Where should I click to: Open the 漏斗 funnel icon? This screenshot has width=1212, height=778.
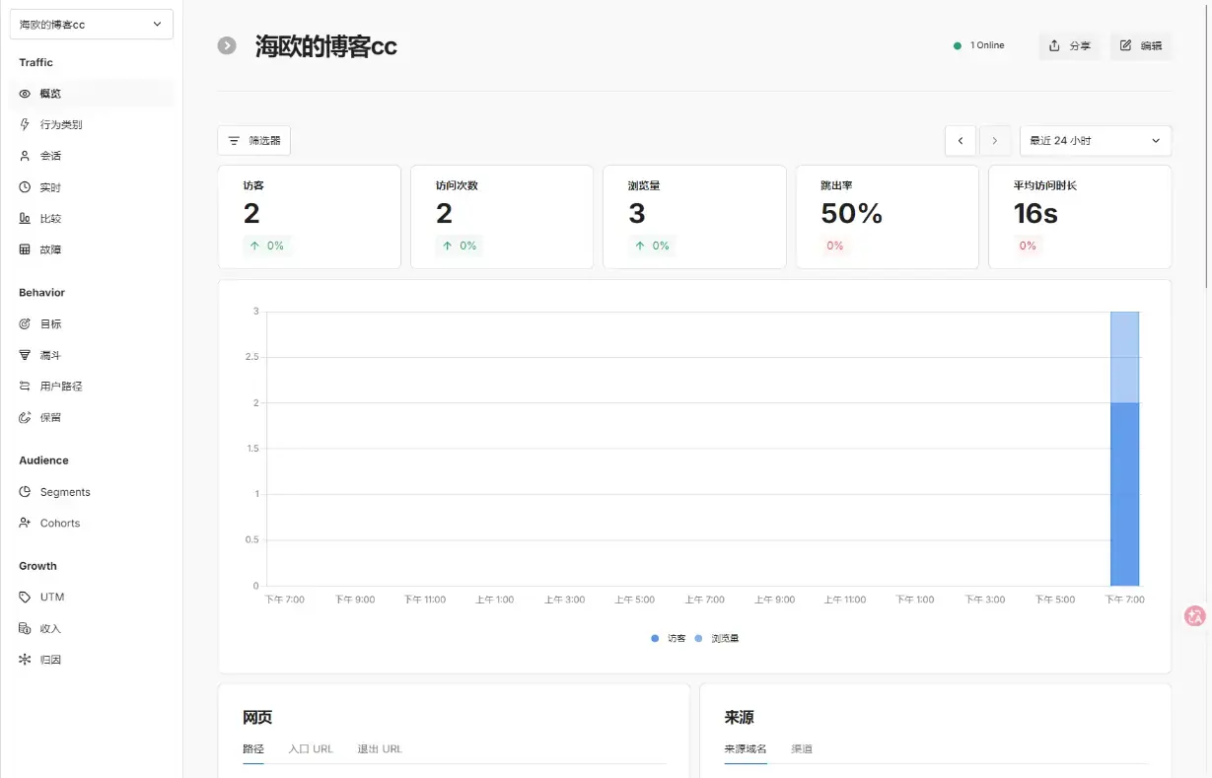(x=26, y=355)
